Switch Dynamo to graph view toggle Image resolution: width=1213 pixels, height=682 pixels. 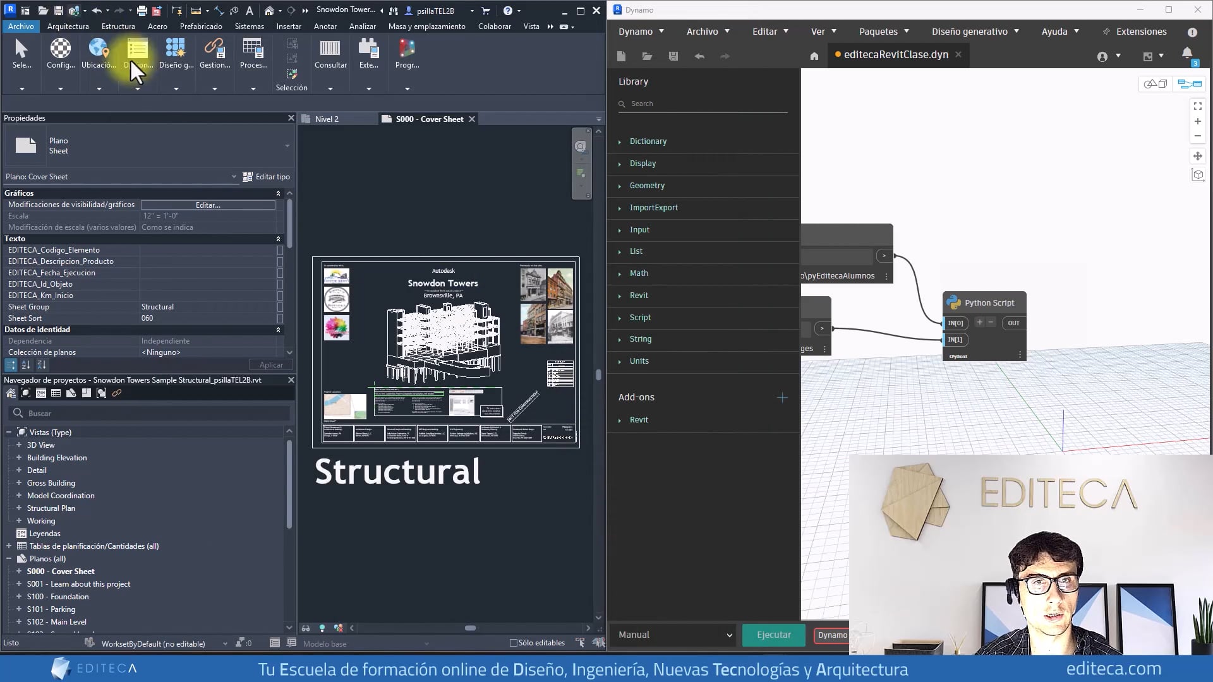[1189, 84]
